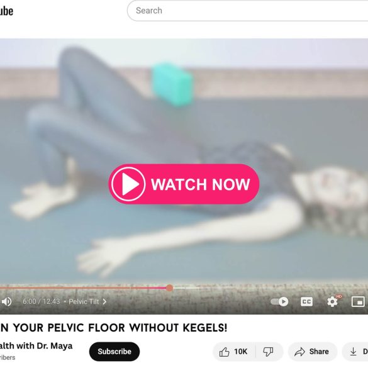Screen dimensions: 368x368
Task: Go to YouTube home via logo
Action: (x=6, y=11)
